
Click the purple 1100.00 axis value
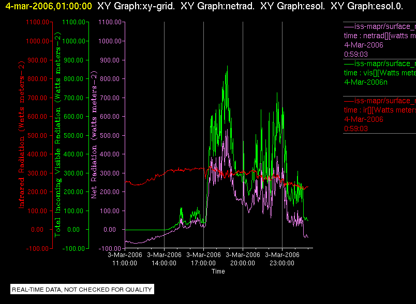pyautogui.click(x=110, y=22)
